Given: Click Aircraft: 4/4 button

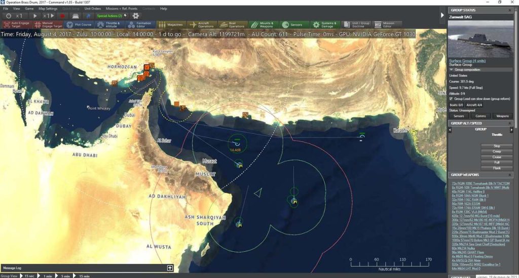Looking at the screenshot, I should tap(474, 105).
